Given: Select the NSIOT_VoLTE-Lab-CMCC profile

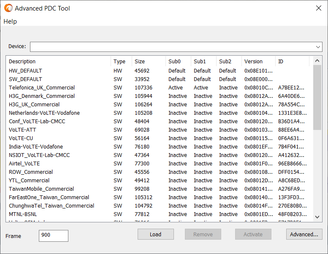Looking at the screenshot, I should [159, 155].
